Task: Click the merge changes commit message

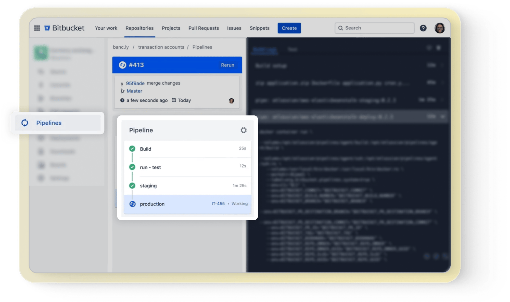Action: (x=163, y=83)
